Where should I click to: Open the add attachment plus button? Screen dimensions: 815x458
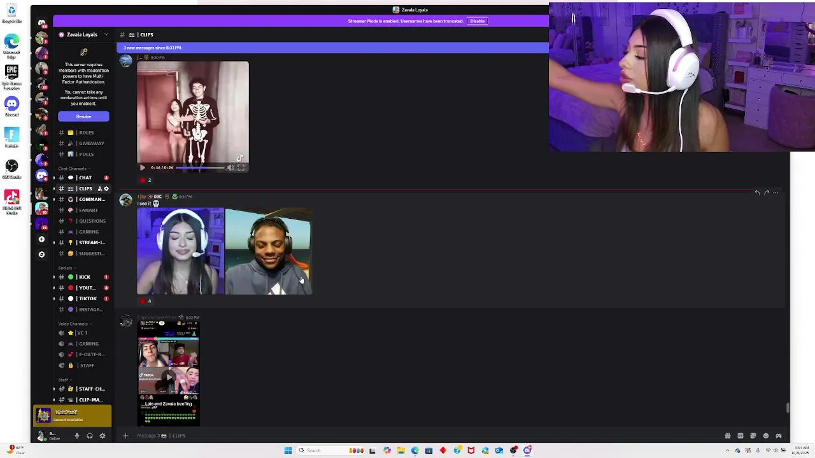tap(125, 436)
